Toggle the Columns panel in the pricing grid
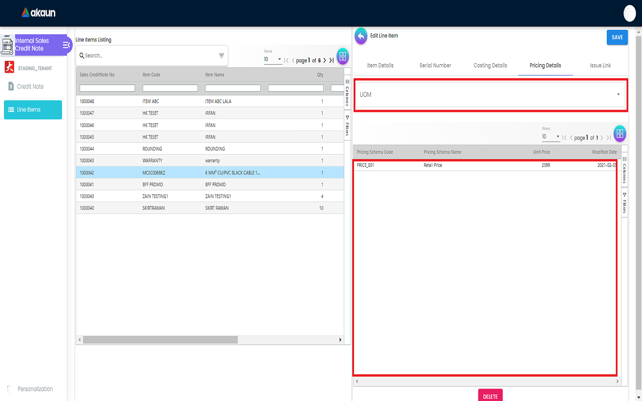This screenshot has width=642, height=401. tap(624, 170)
